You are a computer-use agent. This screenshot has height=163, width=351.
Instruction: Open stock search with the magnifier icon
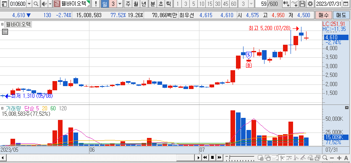tap(36, 4)
